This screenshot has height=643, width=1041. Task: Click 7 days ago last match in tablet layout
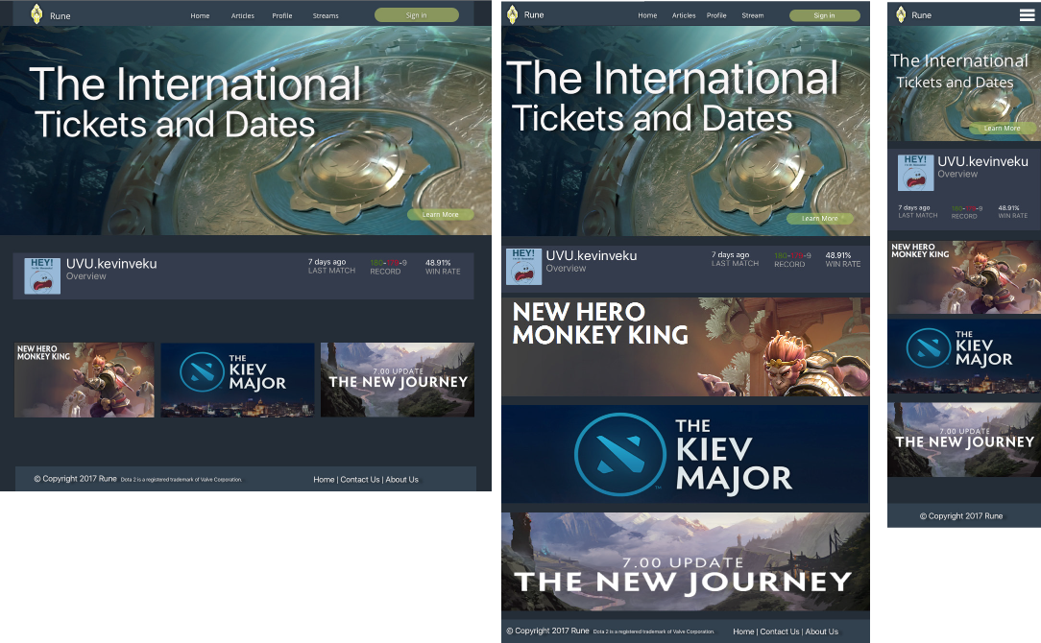[730, 255]
